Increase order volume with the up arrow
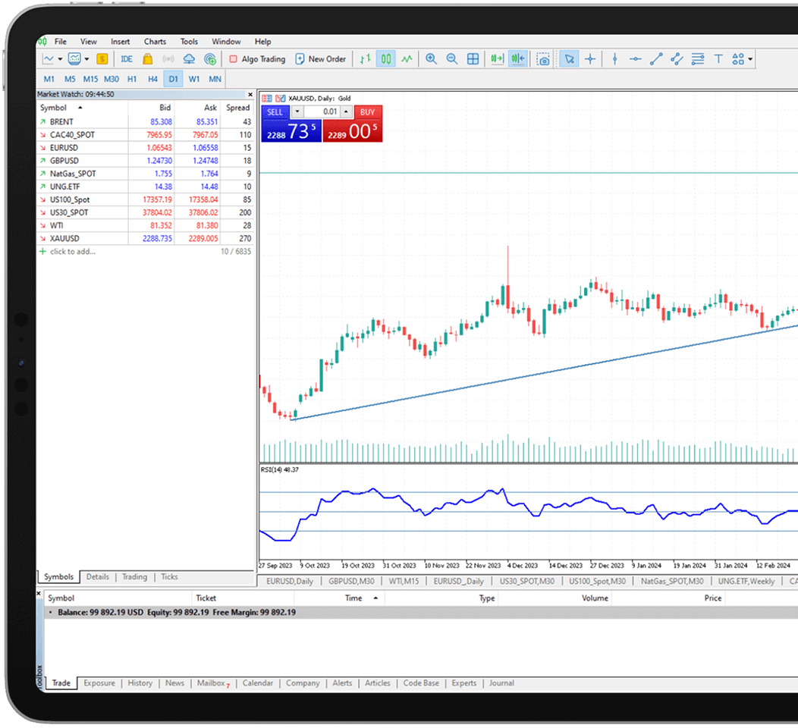This screenshot has height=728, width=798. 346,111
